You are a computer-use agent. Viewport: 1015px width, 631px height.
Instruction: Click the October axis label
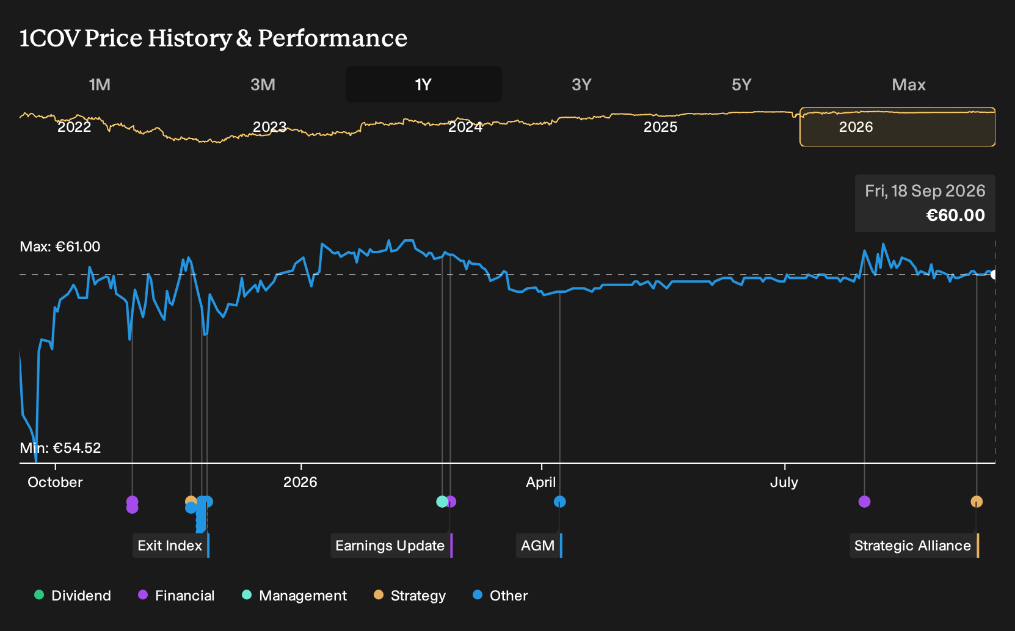[x=55, y=482]
